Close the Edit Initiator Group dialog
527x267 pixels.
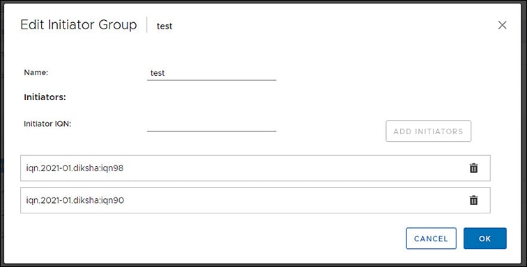502,25
